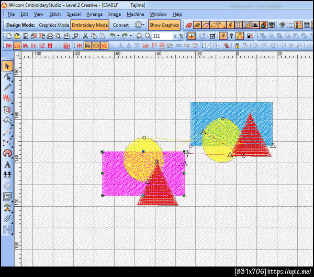Choose the red grid Motif fill stitch

click(x=50, y=46)
